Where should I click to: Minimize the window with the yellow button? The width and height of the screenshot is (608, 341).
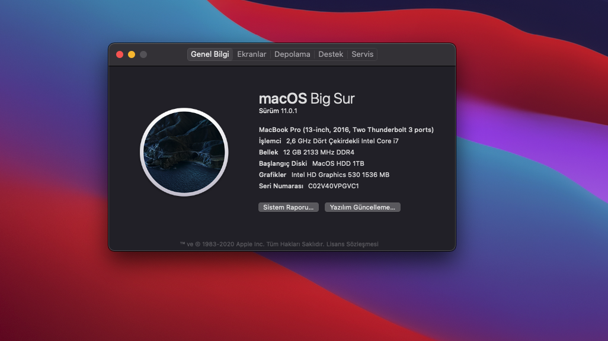[132, 54]
